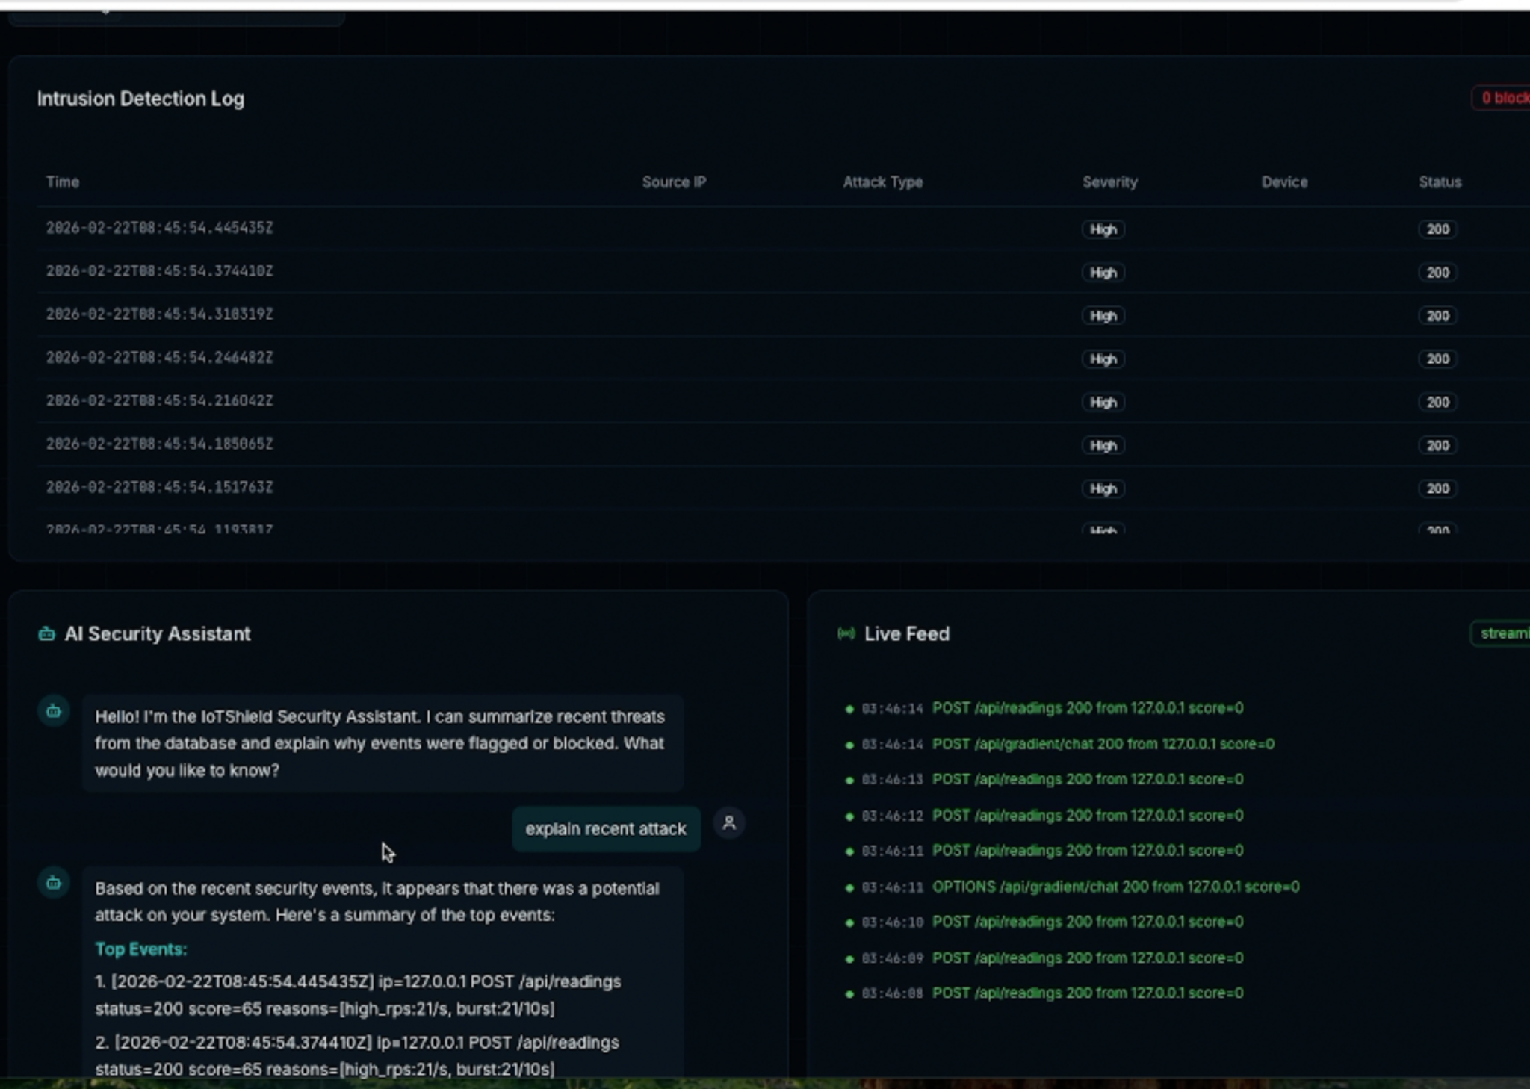Sort log by Time column header

[63, 181]
